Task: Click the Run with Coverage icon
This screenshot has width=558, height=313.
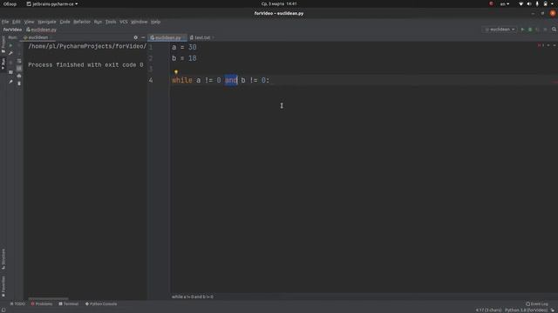Action: pos(537,30)
